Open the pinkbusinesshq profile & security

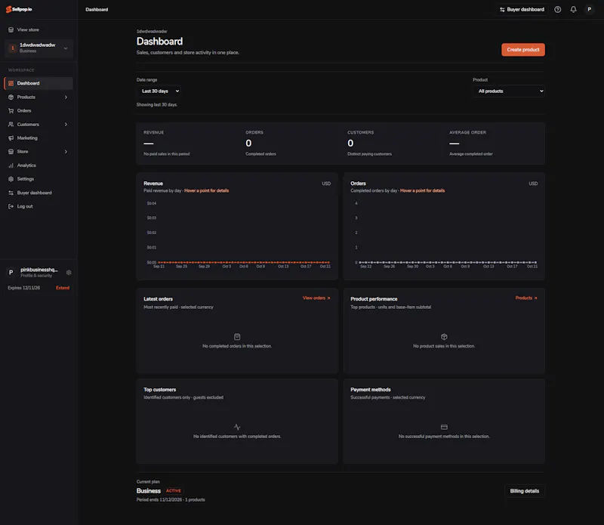click(39, 272)
